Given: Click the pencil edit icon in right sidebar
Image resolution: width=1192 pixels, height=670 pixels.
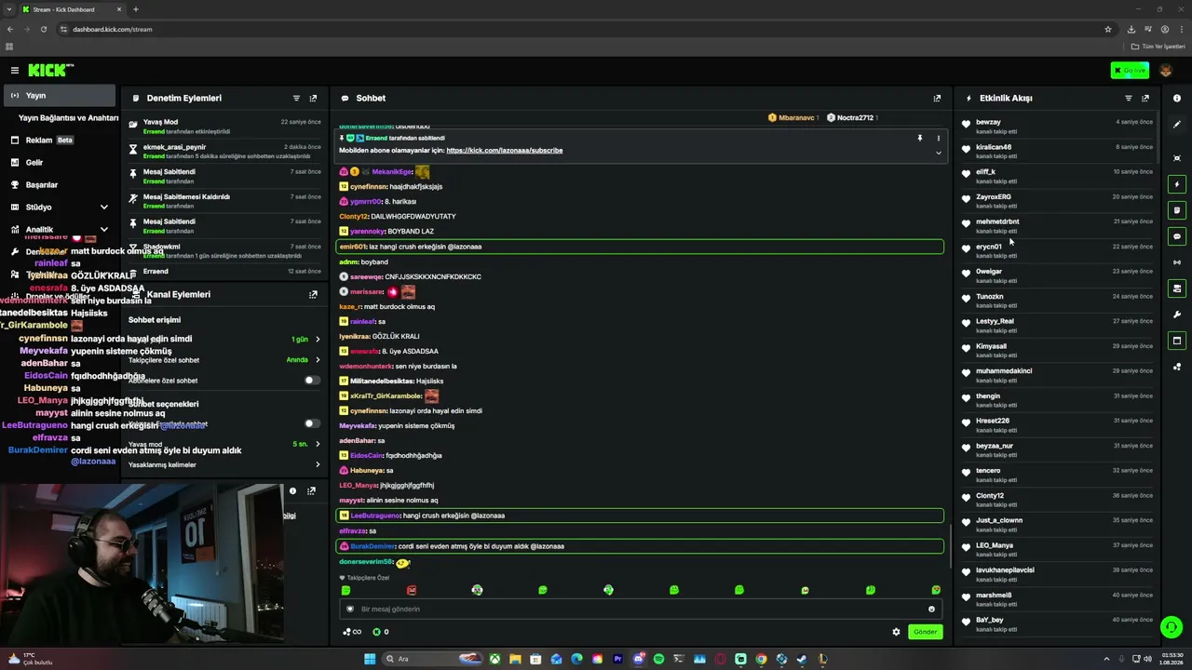Looking at the screenshot, I should [1177, 124].
